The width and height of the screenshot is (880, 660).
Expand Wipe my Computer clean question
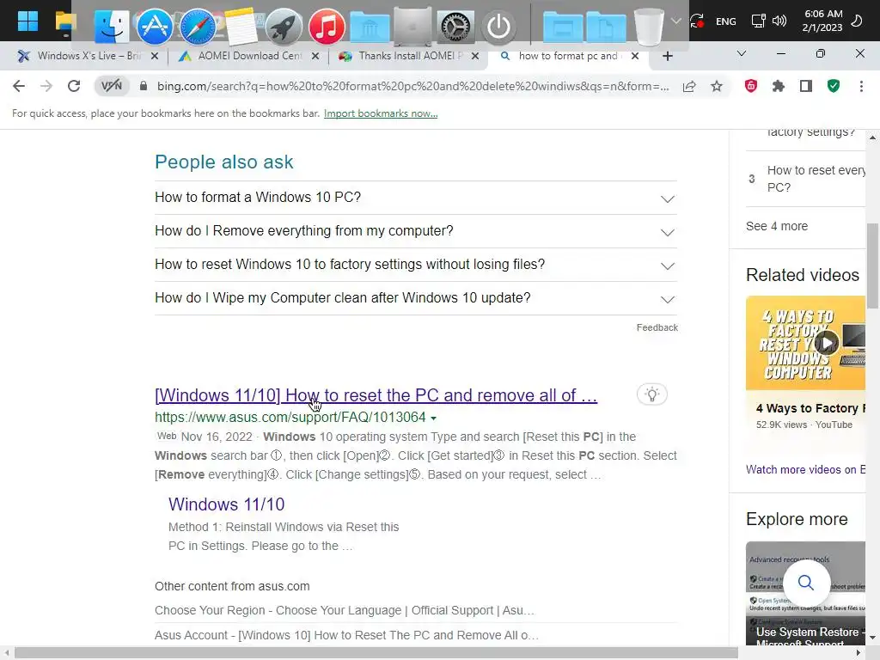click(x=416, y=298)
